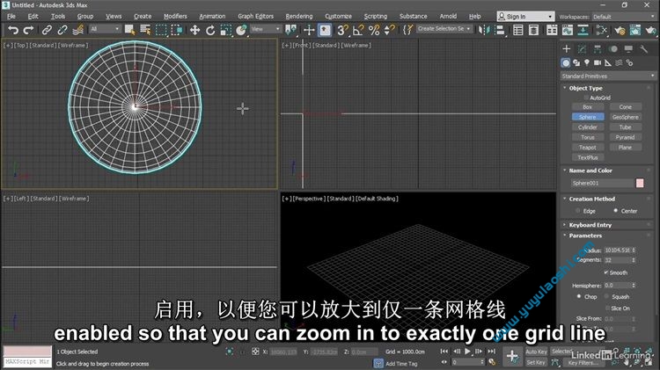The image size is (660, 370).
Task: Click the Play Animation button
Action: point(467,351)
